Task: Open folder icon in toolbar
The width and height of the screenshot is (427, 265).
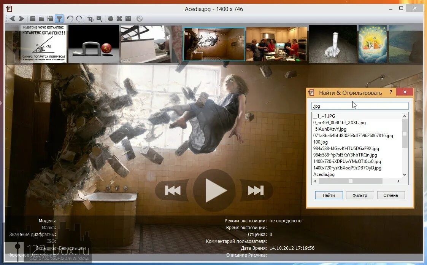Action: pos(41,19)
